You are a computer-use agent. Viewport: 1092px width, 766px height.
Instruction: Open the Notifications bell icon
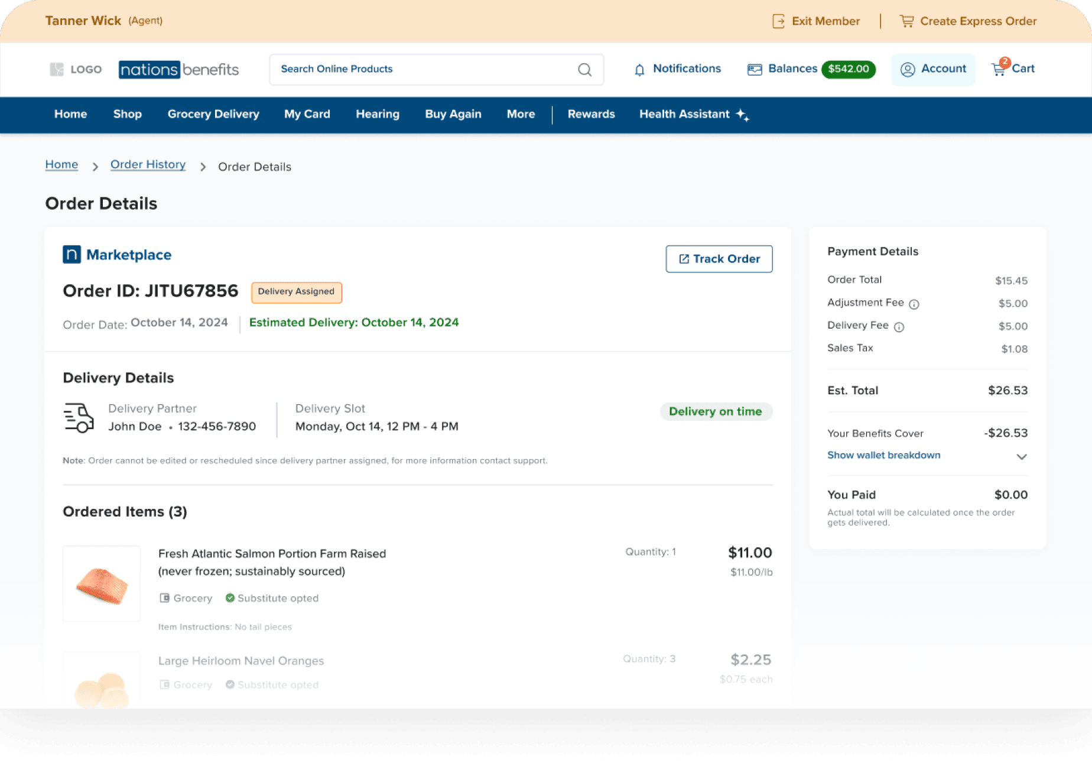point(639,70)
